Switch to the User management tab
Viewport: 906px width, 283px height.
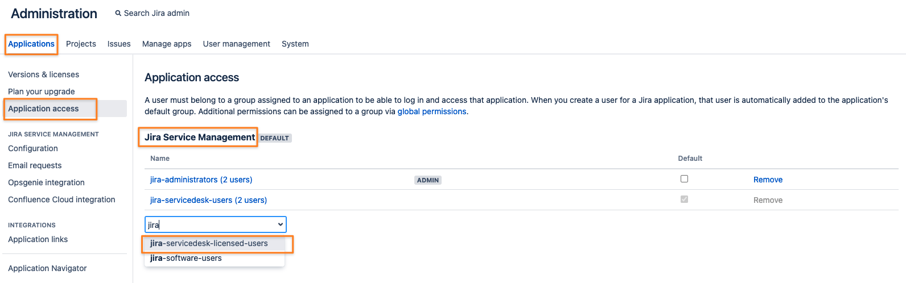pos(236,44)
